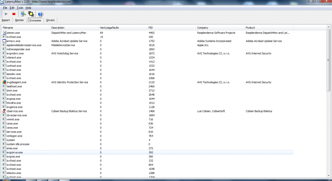Click the taskhost.exe row icon
Screen dimensions: 332x181
coord(4,87)
